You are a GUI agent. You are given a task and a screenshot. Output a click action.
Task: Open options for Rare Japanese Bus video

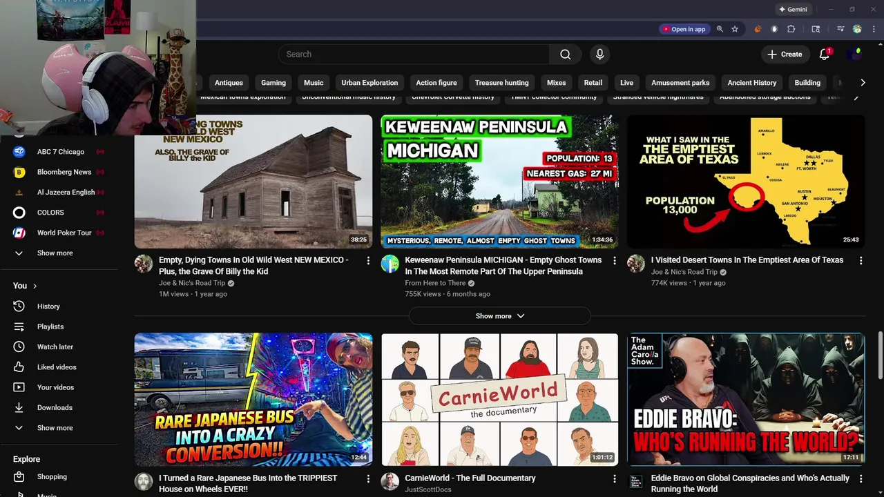point(368,478)
